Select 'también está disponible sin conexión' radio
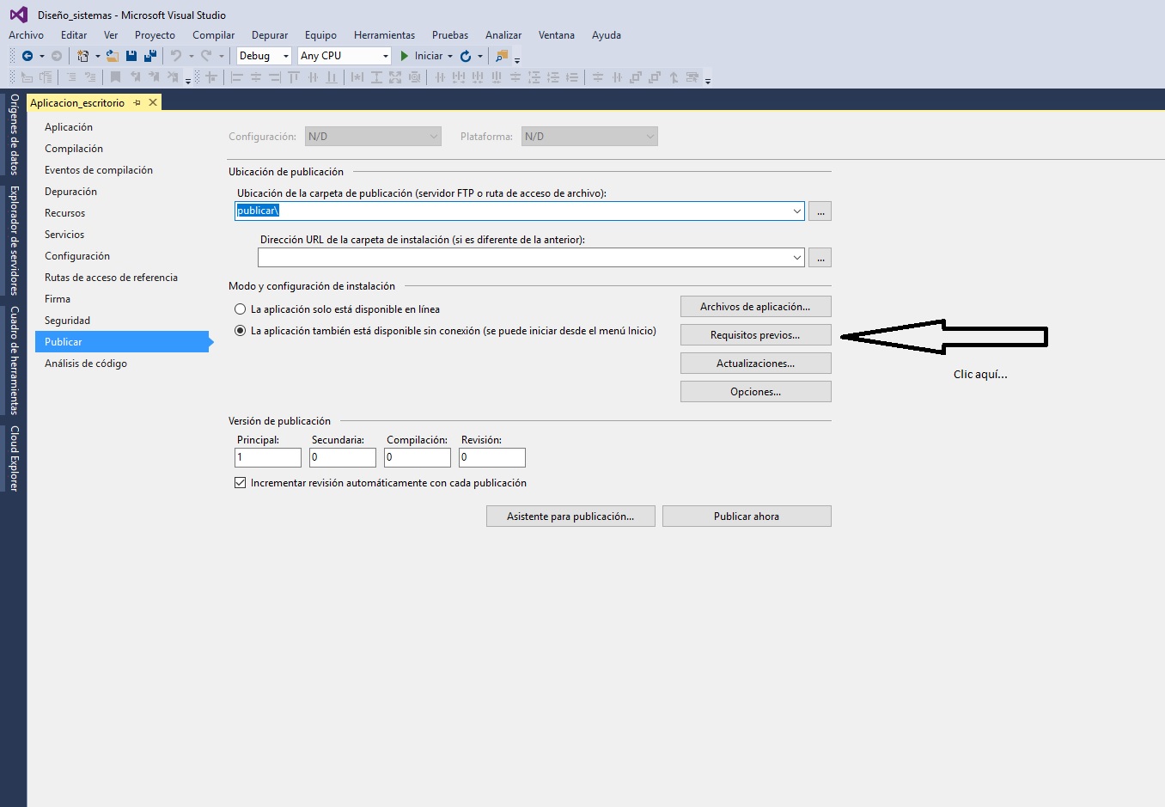The width and height of the screenshot is (1165, 807). (241, 331)
